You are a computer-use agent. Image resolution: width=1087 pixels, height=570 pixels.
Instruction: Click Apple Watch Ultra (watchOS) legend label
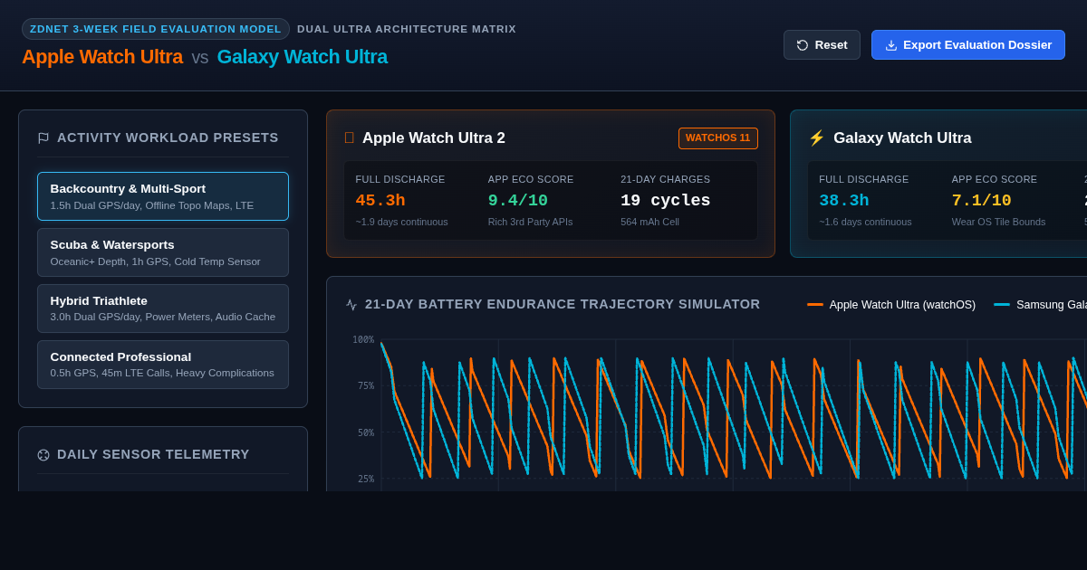[x=902, y=305]
